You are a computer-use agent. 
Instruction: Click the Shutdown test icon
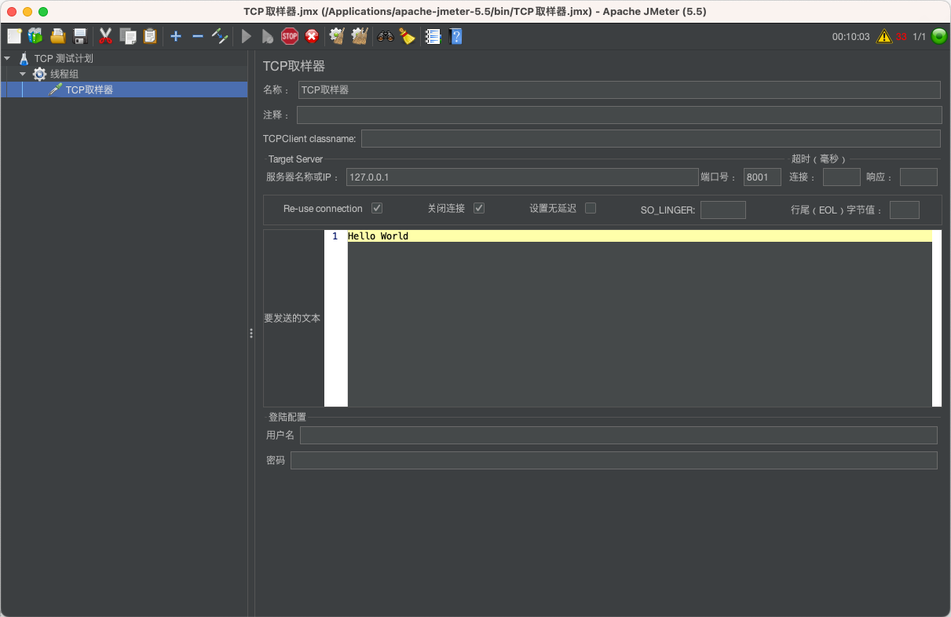(312, 36)
